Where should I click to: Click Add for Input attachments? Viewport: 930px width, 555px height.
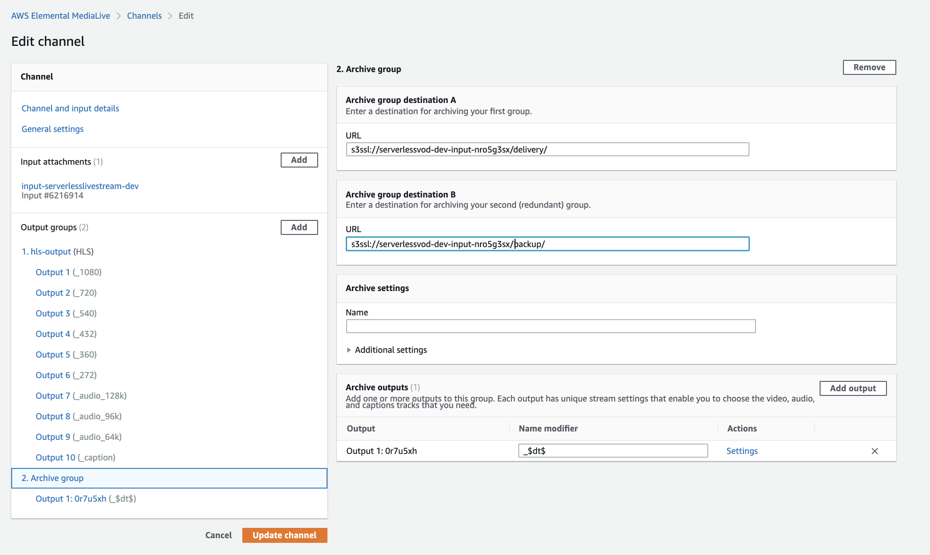pos(299,160)
